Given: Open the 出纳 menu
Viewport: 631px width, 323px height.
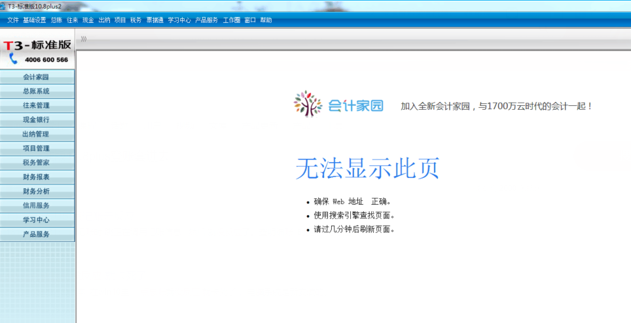Looking at the screenshot, I should tap(104, 20).
